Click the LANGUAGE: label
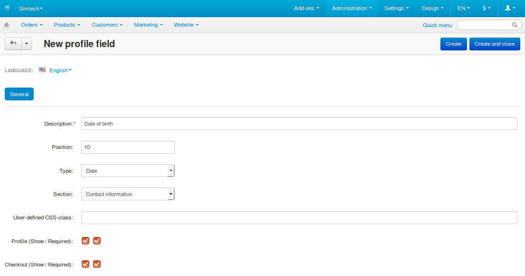Screen dimensions: 525x276 coord(19,70)
